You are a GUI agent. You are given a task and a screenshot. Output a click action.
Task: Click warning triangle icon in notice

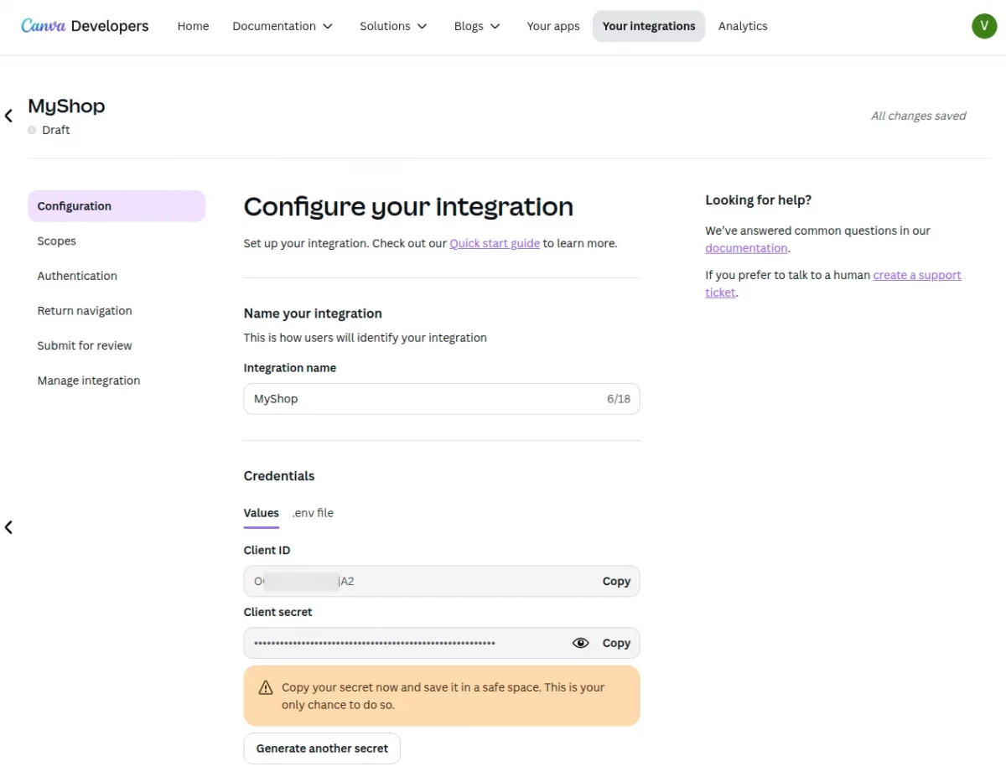coord(266,688)
